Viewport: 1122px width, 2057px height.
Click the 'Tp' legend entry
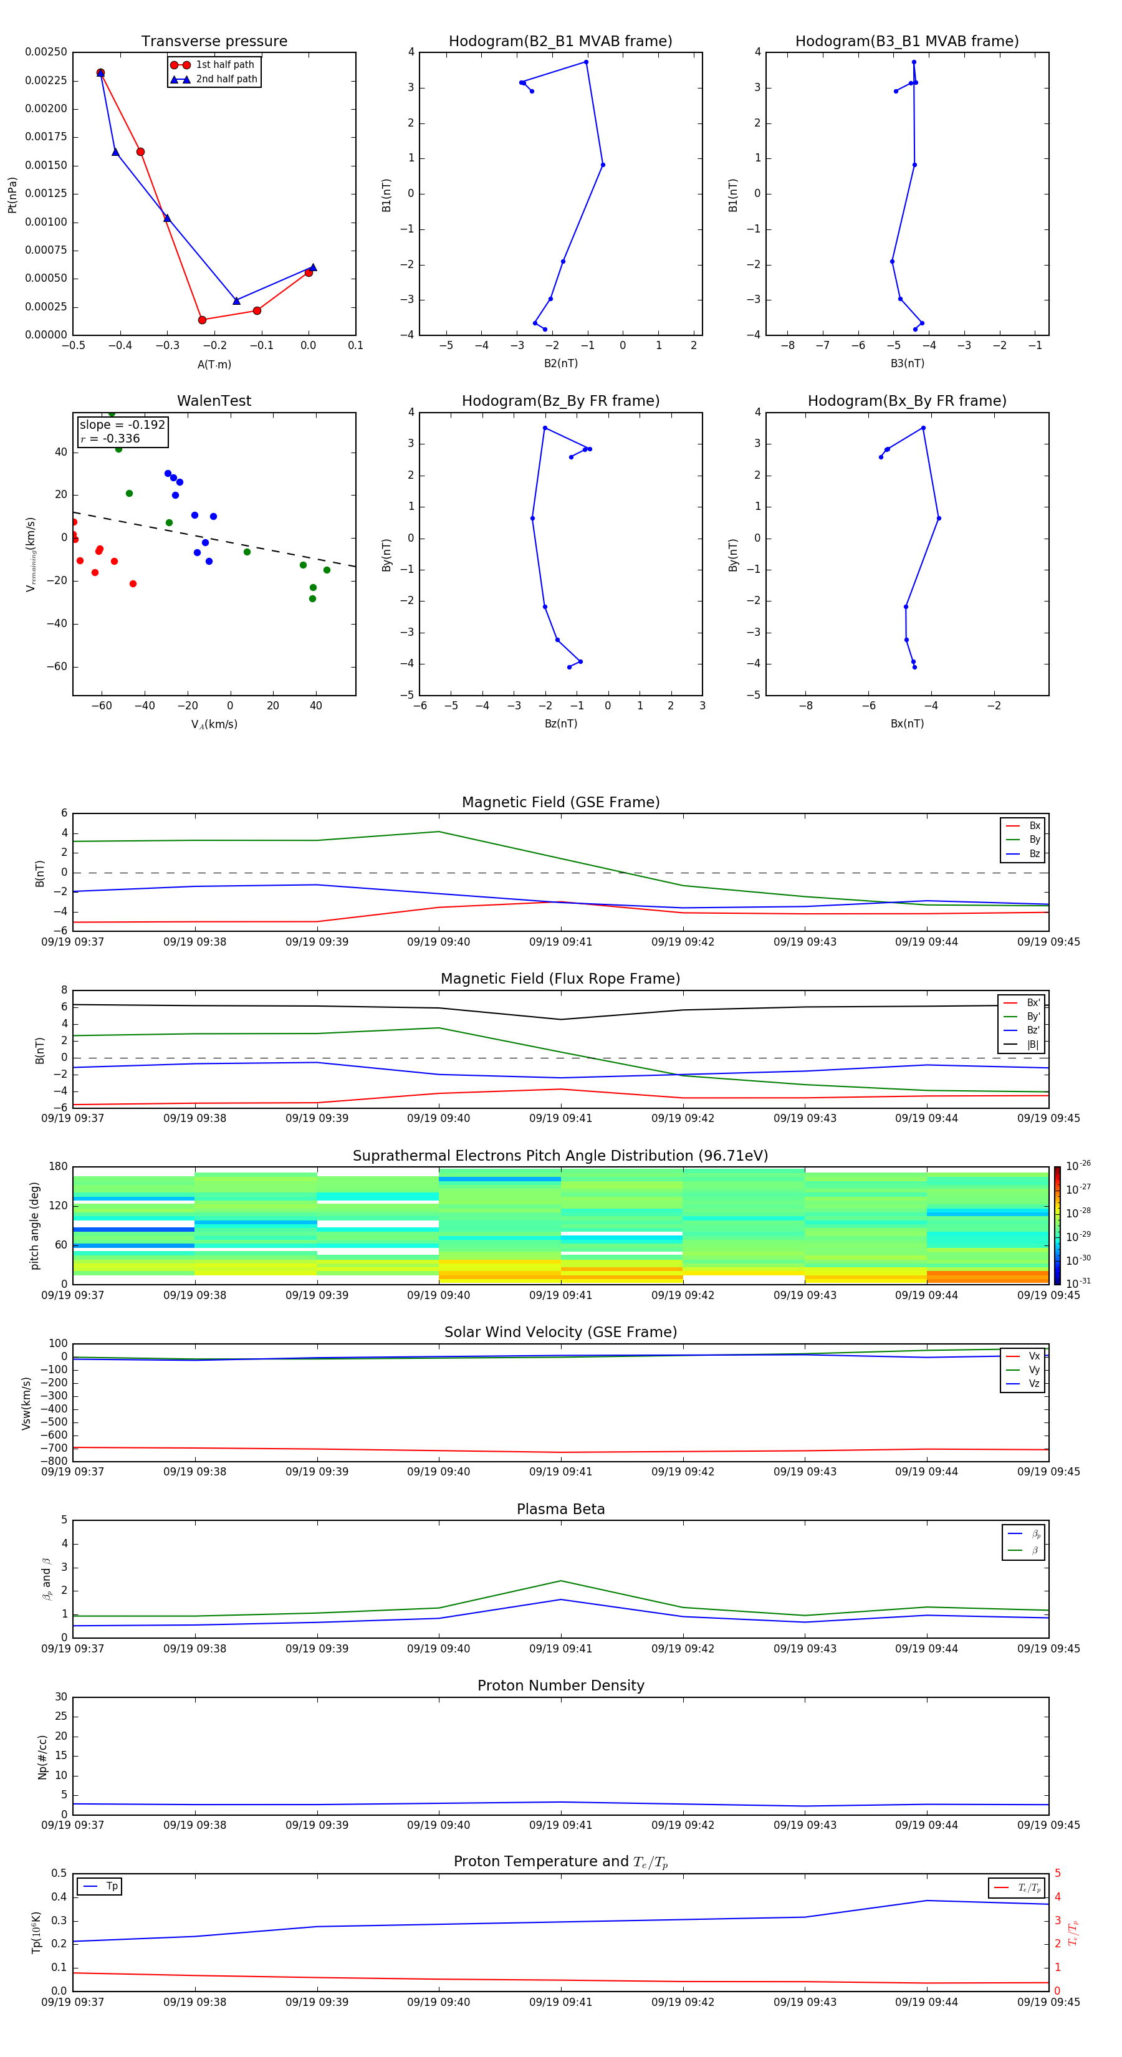click(100, 1886)
